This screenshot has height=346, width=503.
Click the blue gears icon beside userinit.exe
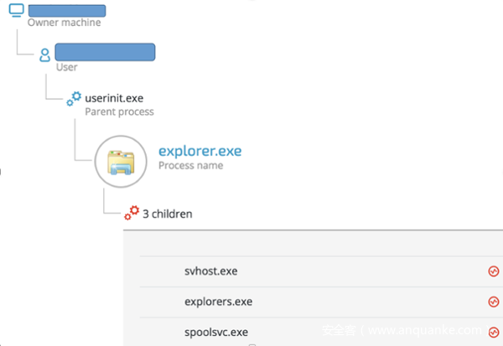(75, 99)
